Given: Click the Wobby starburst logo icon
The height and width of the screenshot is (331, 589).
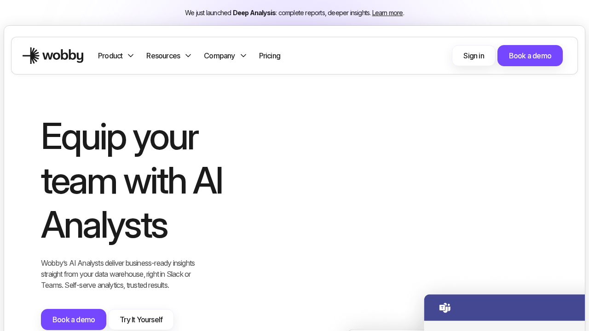Looking at the screenshot, I should 31,56.
